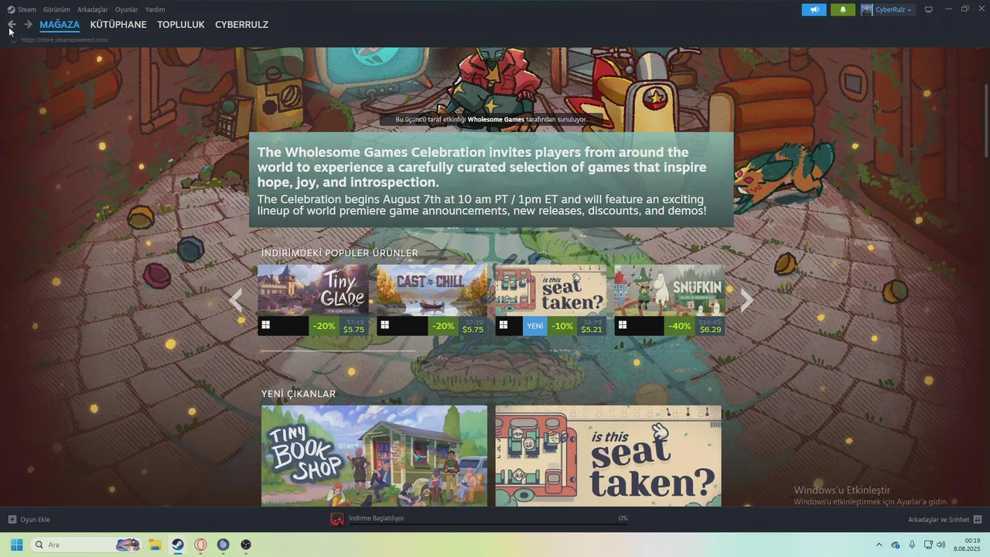The image size is (990, 557).
Task: Click the download progress bar
Action: pos(488,525)
